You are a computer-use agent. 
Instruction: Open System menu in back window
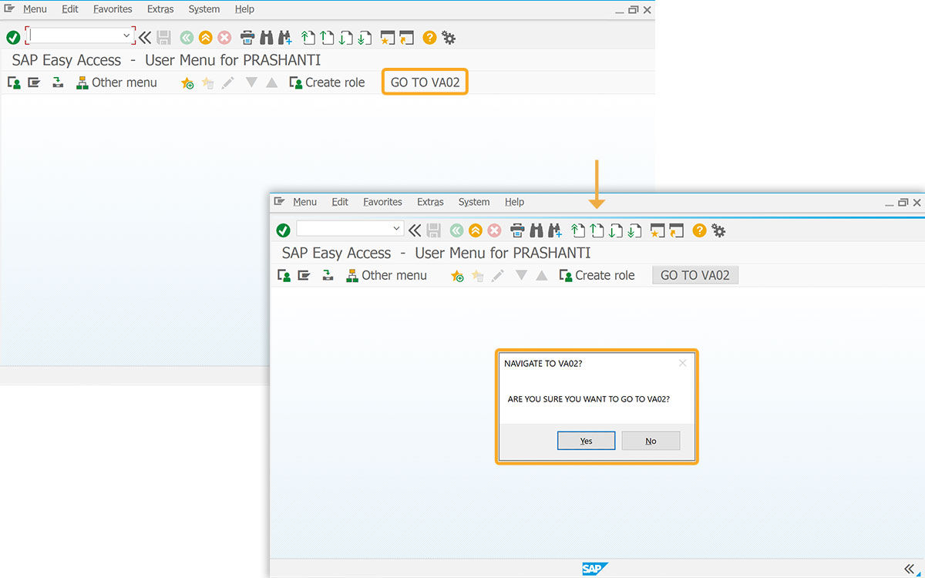point(204,9)
